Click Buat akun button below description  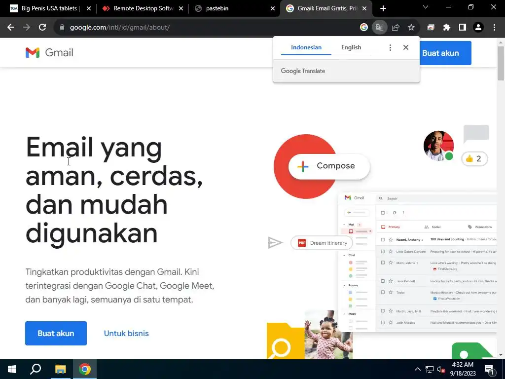point(56,333)
